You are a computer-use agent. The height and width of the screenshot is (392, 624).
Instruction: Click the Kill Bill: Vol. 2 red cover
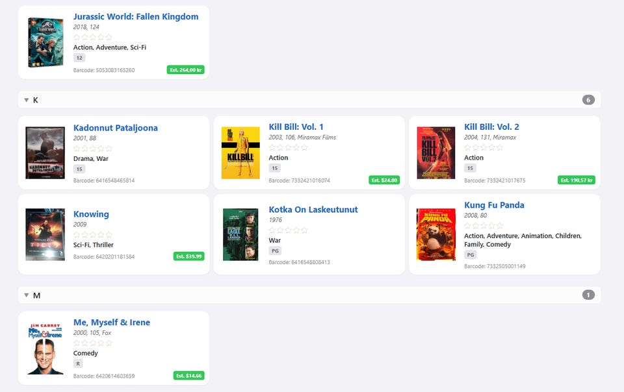pos(436,153)
